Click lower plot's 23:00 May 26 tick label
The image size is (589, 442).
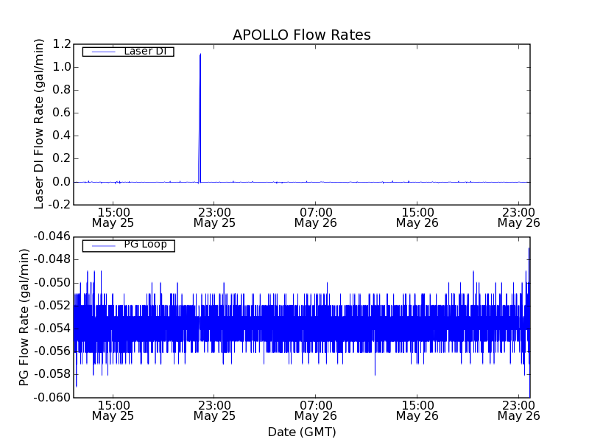(518, 410)
